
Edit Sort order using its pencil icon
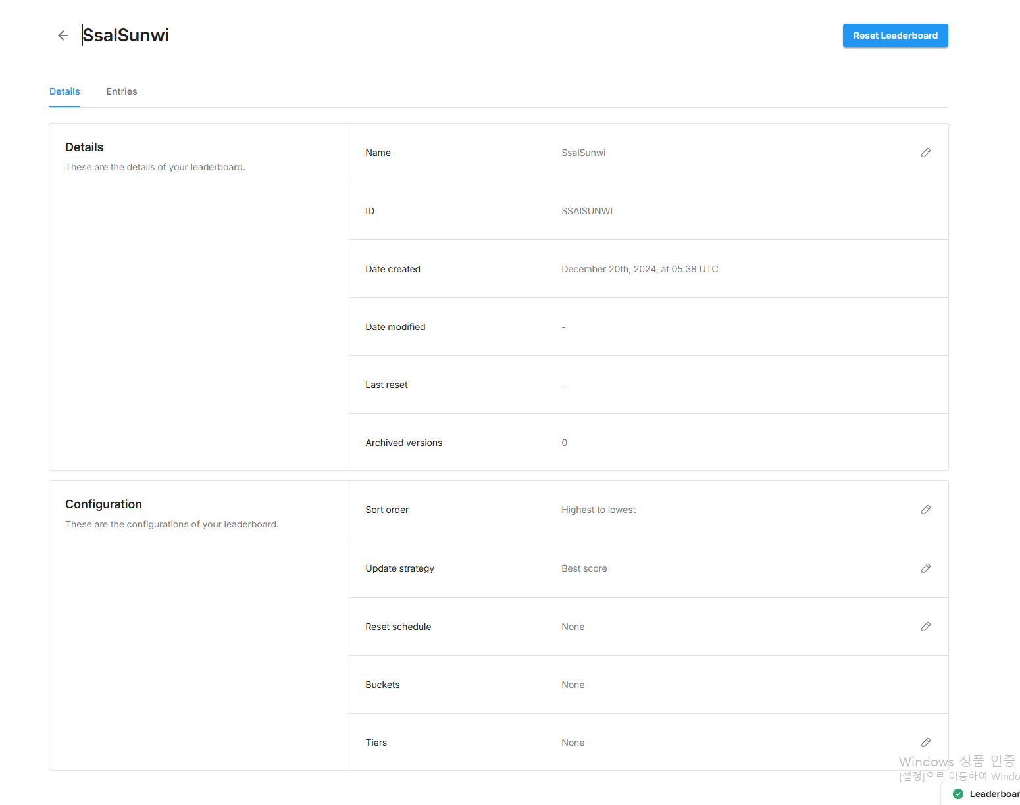[x=926, y=510]
